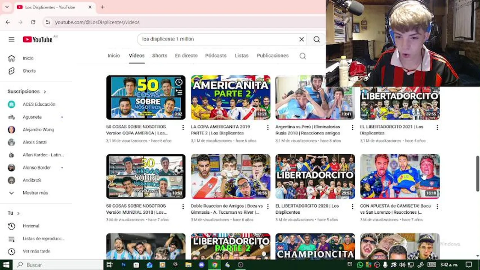Open Ver más tarde in sidebar
The image size is (480, 270).
[36, 251]
